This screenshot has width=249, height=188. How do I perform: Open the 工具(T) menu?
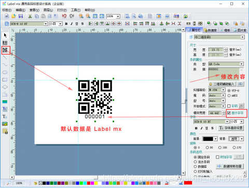(x=76, y=10)
